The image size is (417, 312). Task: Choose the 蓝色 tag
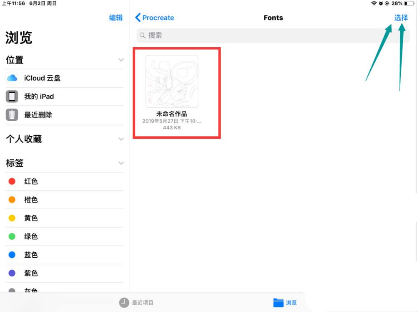coord(31,255)
